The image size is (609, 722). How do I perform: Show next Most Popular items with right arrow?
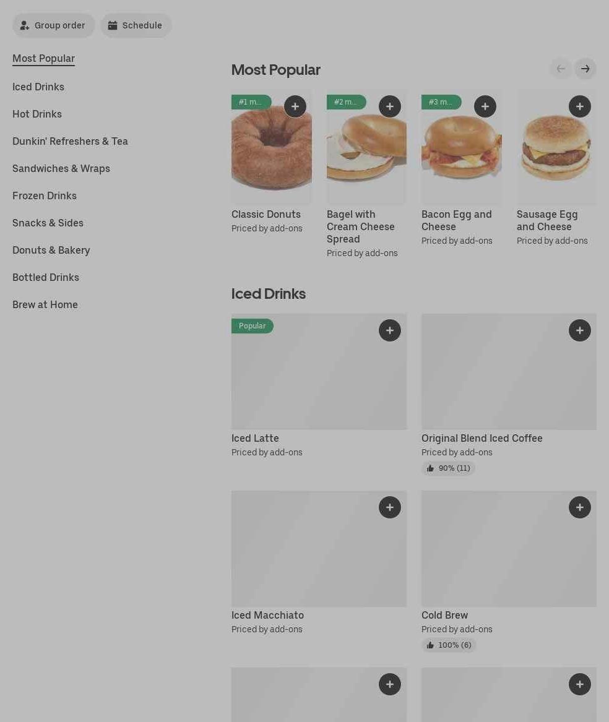tap(585, 69)
